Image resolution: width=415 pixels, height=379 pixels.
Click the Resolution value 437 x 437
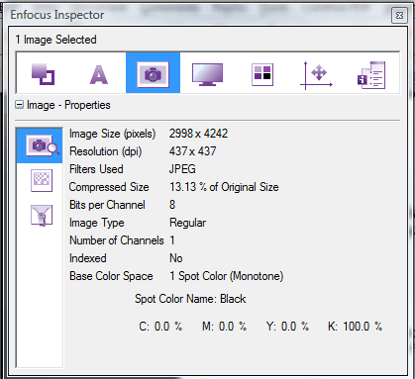coord(192,151)
